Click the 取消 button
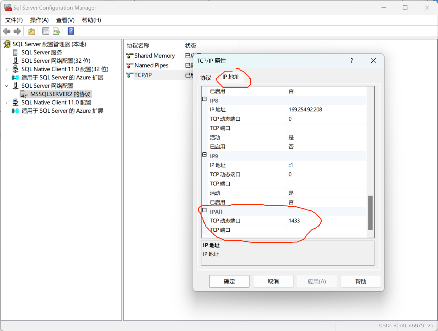438x331 pixels. [x=273, y=281]
